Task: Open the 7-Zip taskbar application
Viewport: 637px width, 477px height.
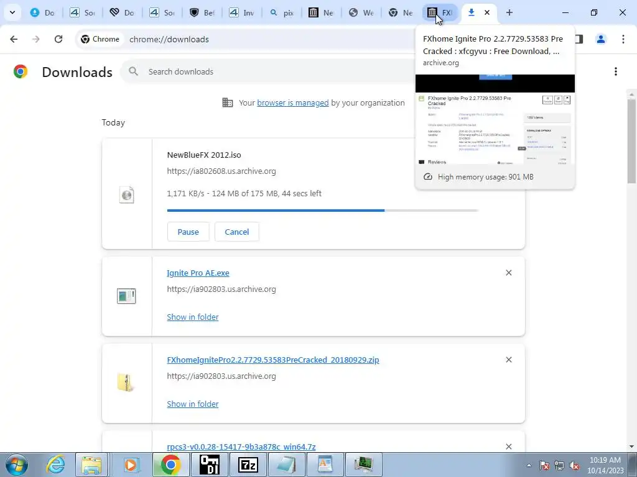Action: [248, 465]
